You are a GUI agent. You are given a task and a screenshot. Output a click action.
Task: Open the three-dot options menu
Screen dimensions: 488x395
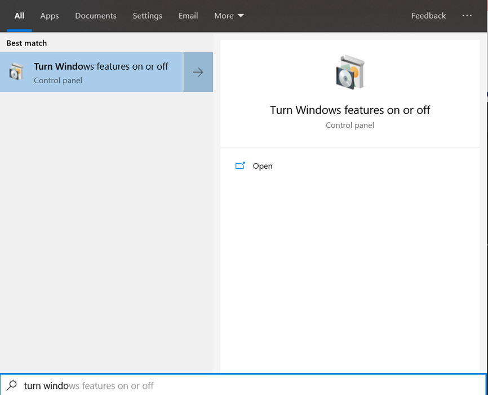coord(467,15)
